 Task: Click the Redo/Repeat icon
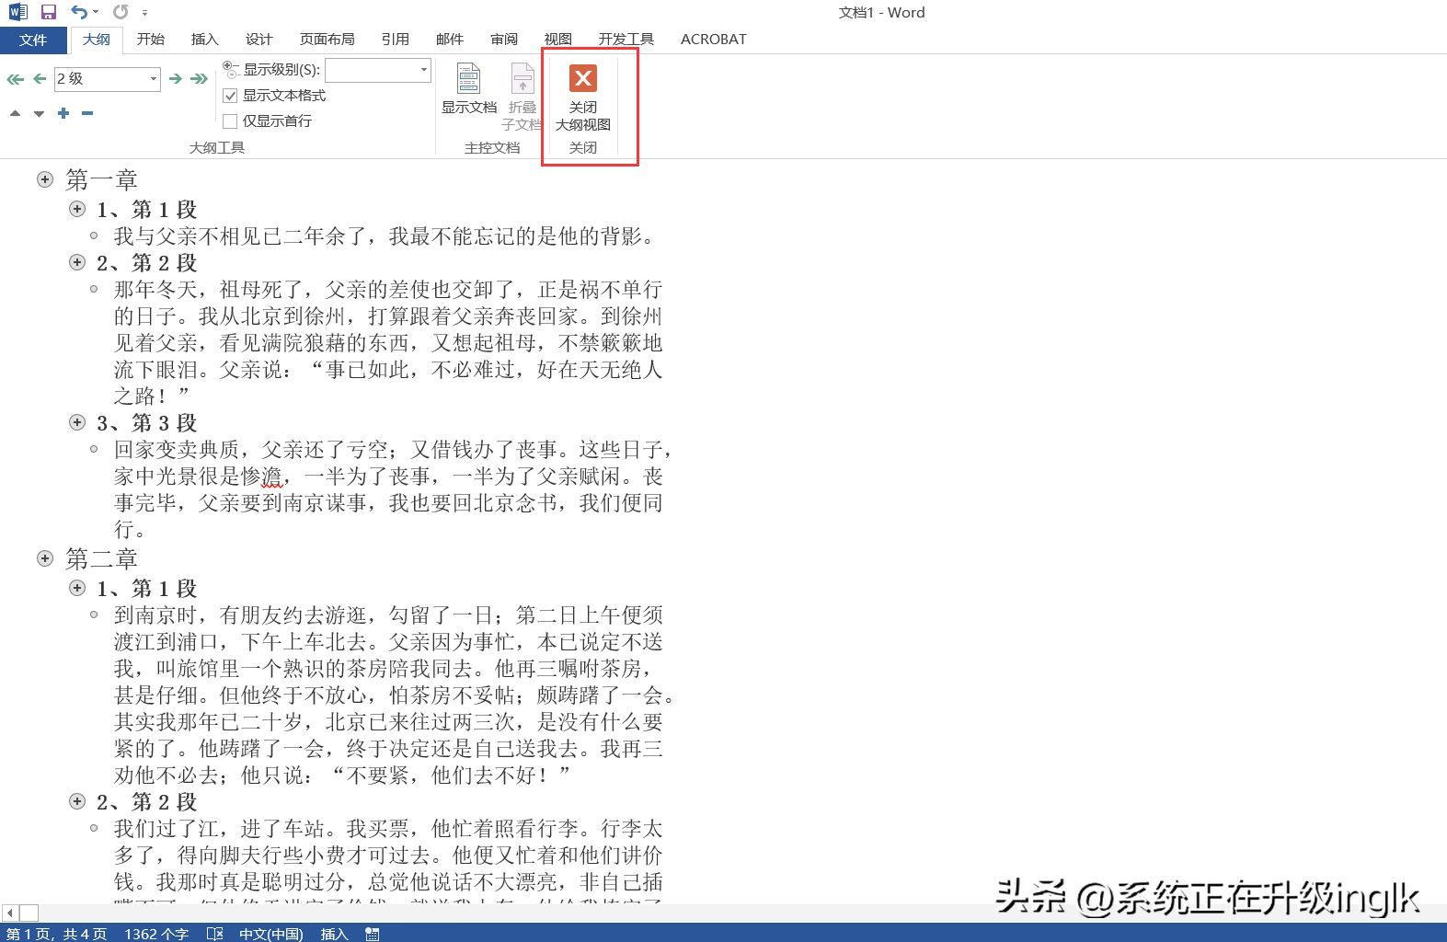[x=121, y=12]
